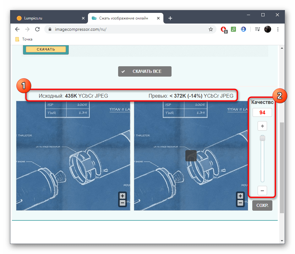Click the scrollbar down arrow

click(282, 240)
